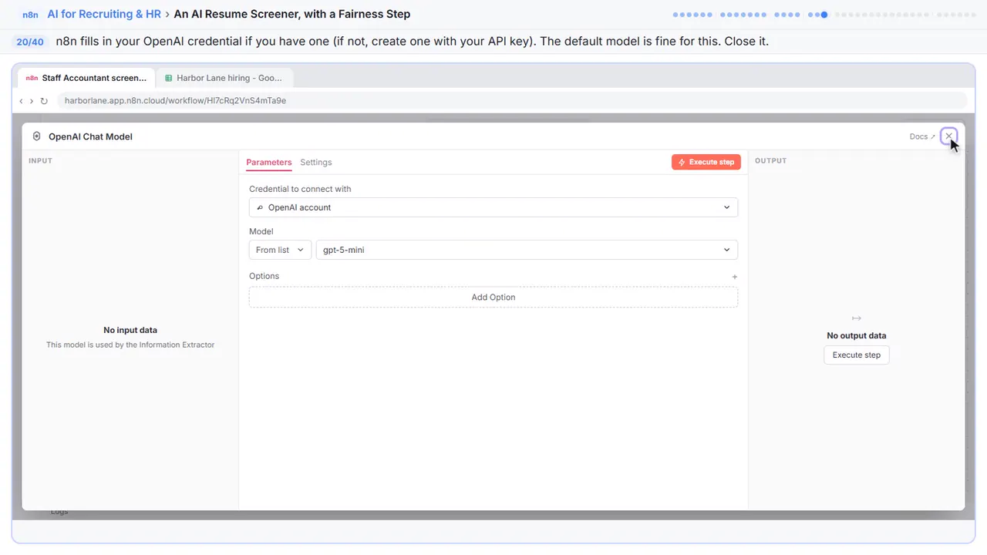Viewport: 987px width, 555px height.
Task: Click the key icon in credential field
Action: [260, 207]
